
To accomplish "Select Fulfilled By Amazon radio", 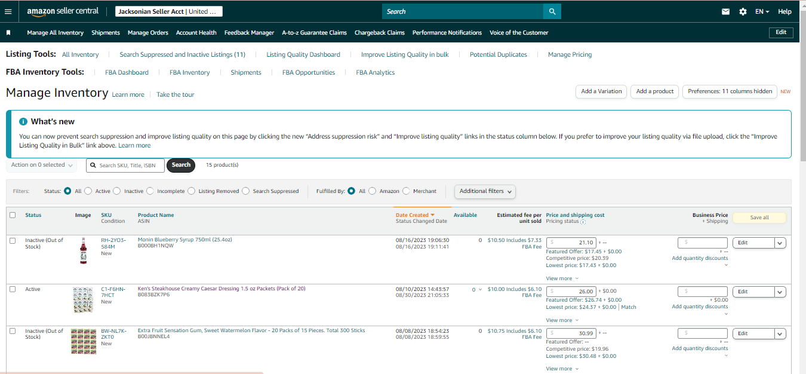I will click(x=373, y=191).
